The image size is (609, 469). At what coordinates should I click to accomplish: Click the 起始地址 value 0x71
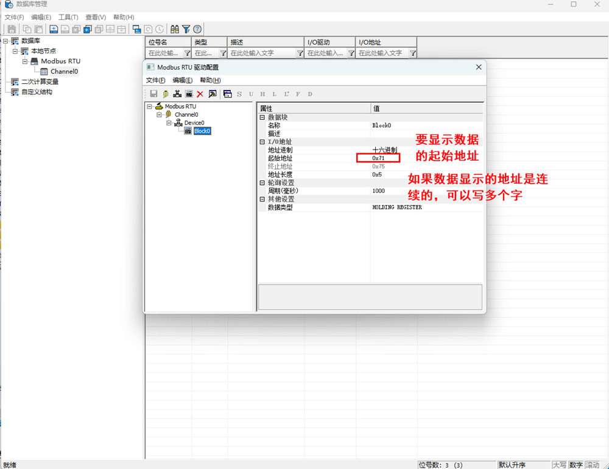378,158
